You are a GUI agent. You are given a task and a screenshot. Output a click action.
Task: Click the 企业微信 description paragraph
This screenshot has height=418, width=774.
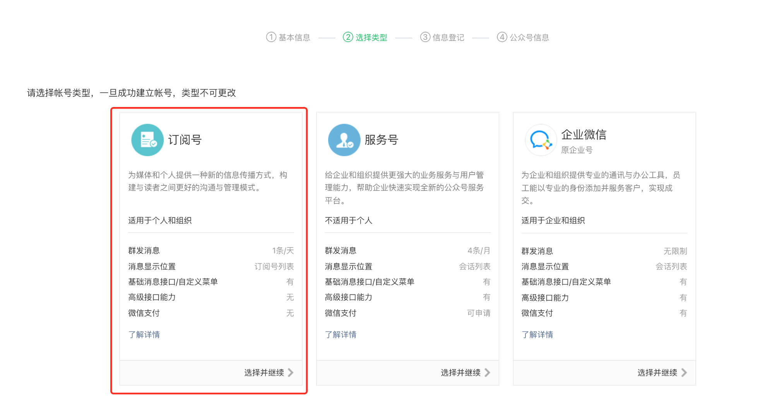[601, 188]
